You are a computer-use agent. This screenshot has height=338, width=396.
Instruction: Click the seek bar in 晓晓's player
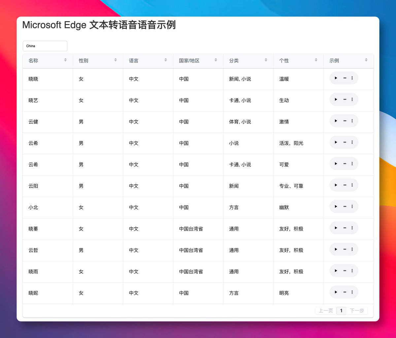[x=344, y=78]
